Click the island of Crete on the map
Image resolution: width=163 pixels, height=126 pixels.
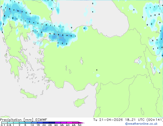pyautogui.click(x=28, y=94)
